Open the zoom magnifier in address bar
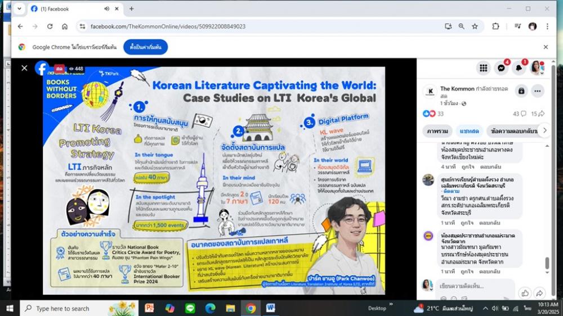 coord(462,26)
